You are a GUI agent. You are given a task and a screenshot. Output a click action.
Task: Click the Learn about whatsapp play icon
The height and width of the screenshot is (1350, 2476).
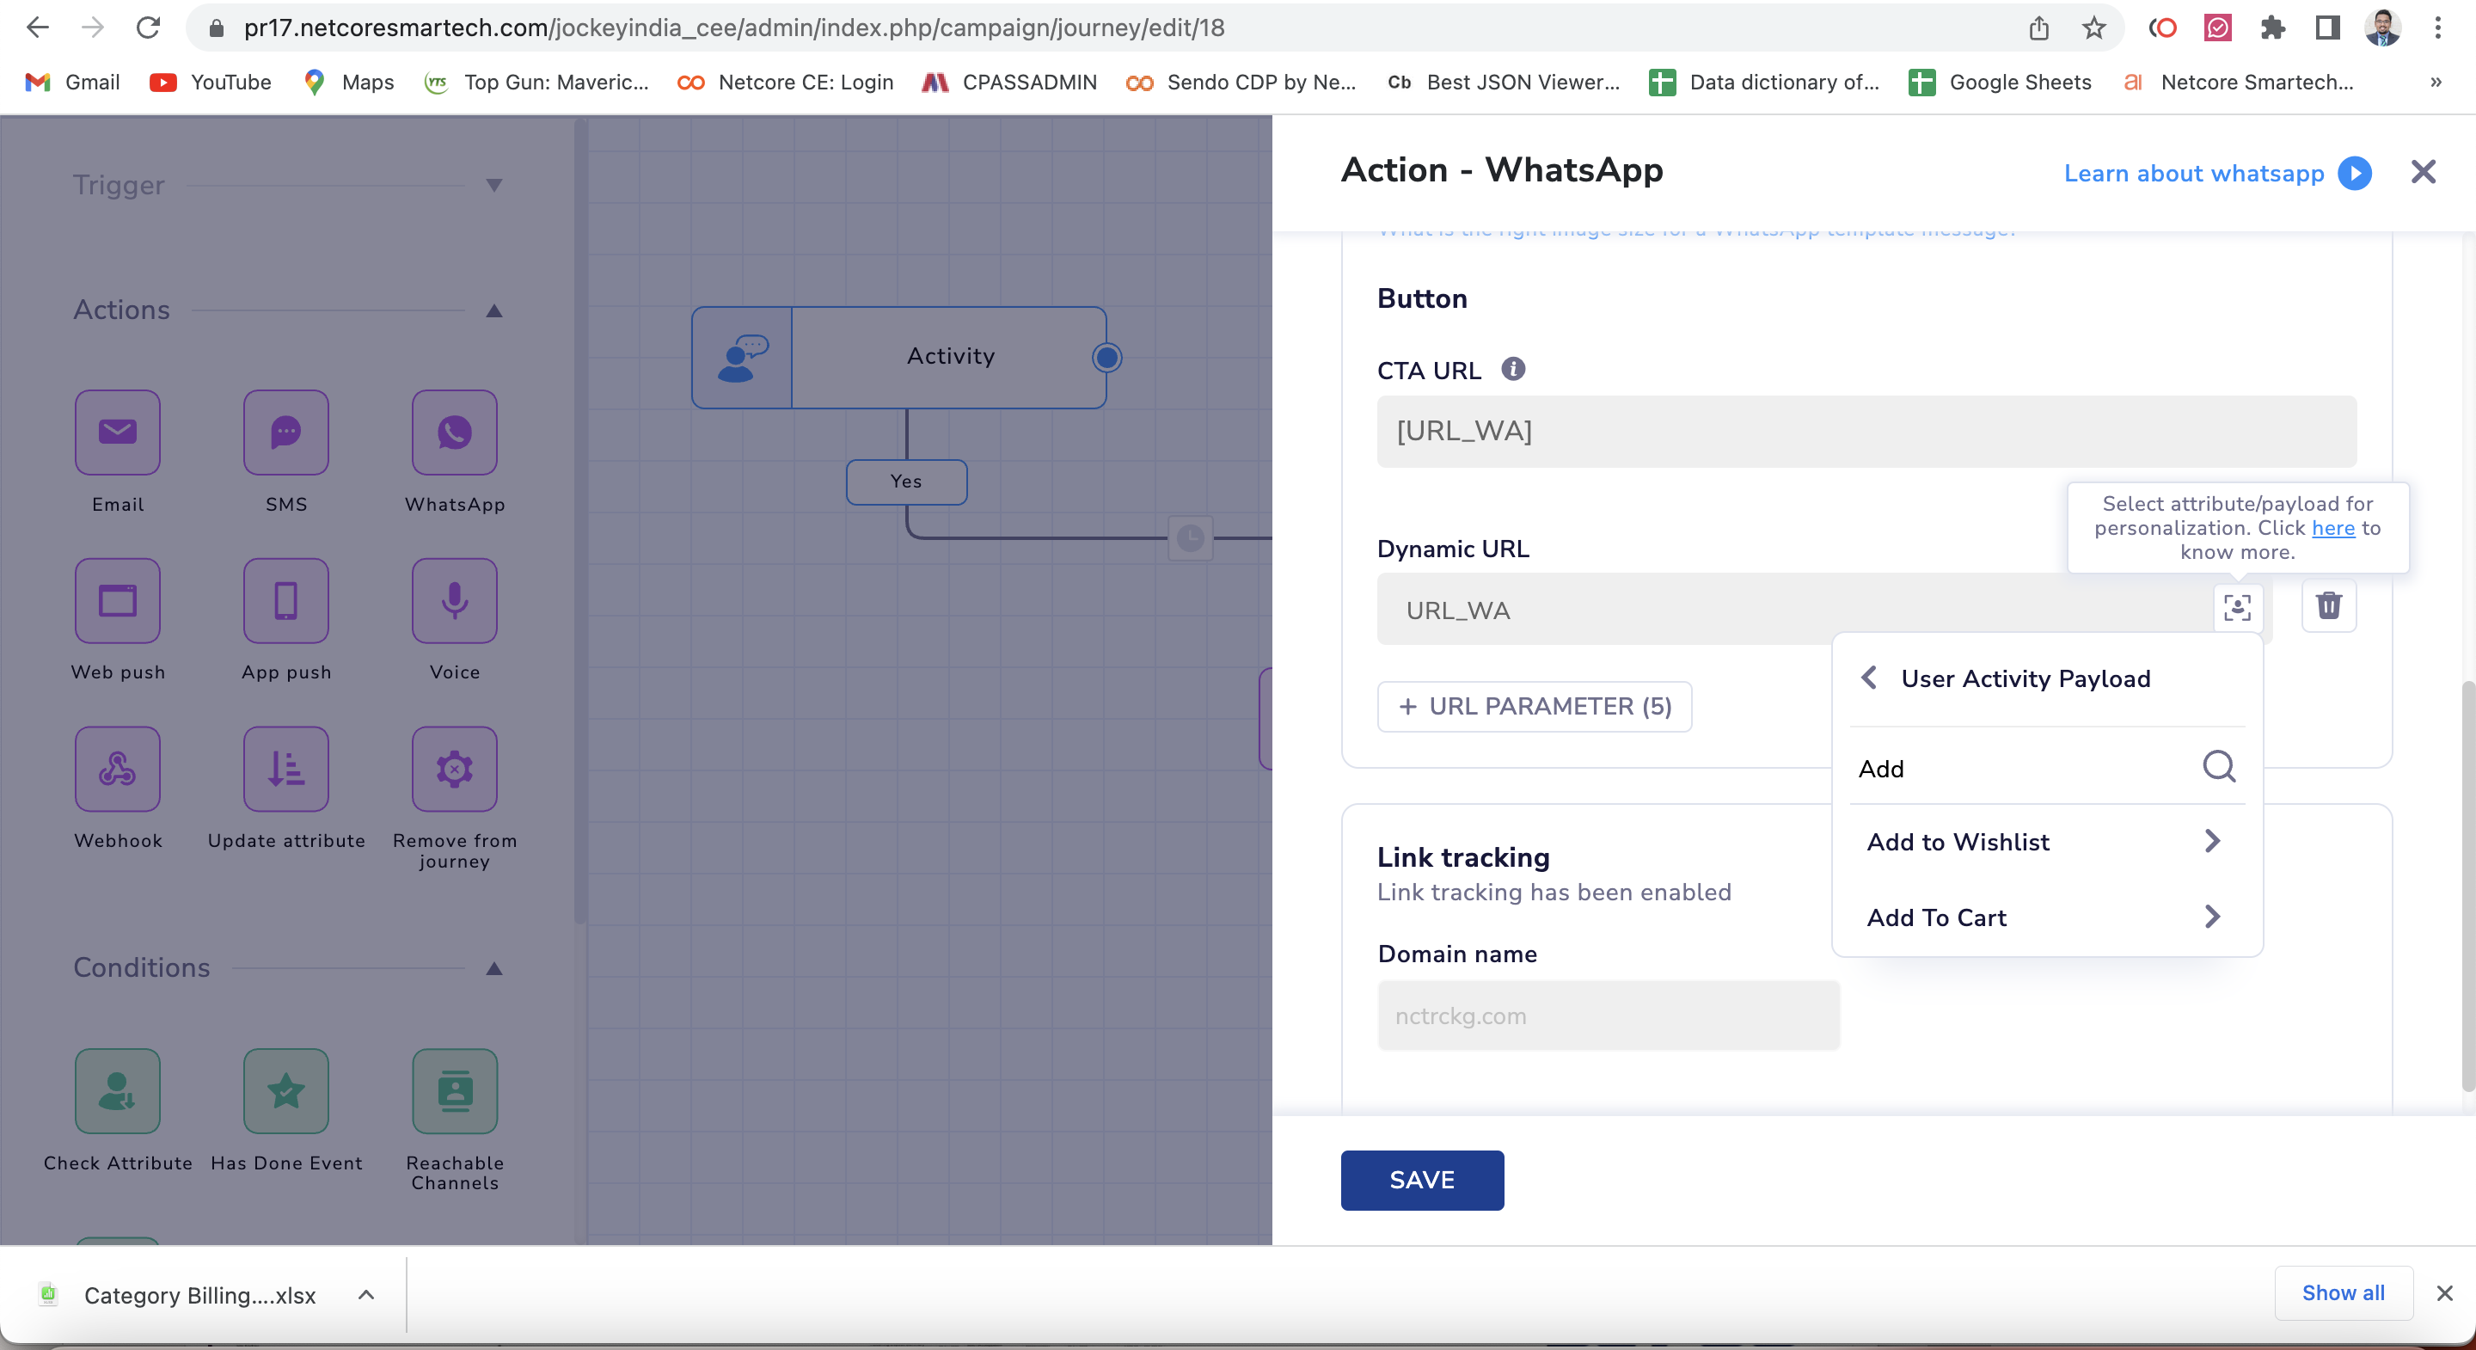click(x=2355, y=173)
